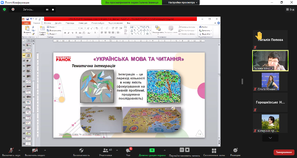Switch to the Вставка ribbon tab

click(x=48, y=23)
